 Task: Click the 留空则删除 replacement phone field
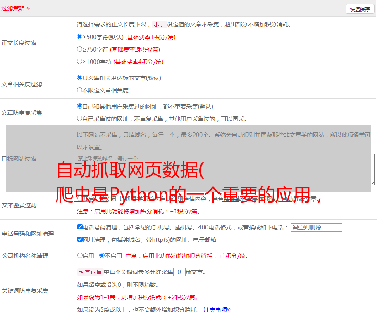pos(316,227)
